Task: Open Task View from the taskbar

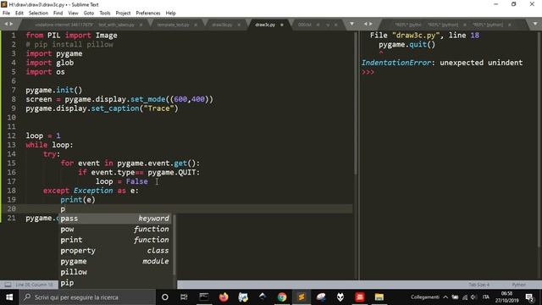Action: 184,297
